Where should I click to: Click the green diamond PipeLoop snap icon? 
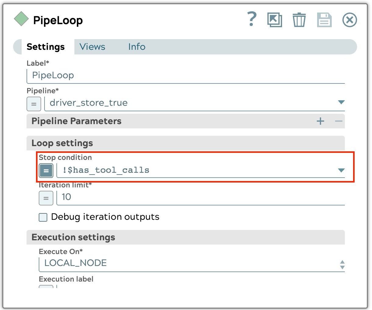tap(21, 19)
